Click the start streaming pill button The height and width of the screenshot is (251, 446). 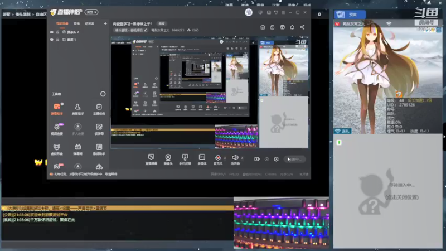point(295,159)
